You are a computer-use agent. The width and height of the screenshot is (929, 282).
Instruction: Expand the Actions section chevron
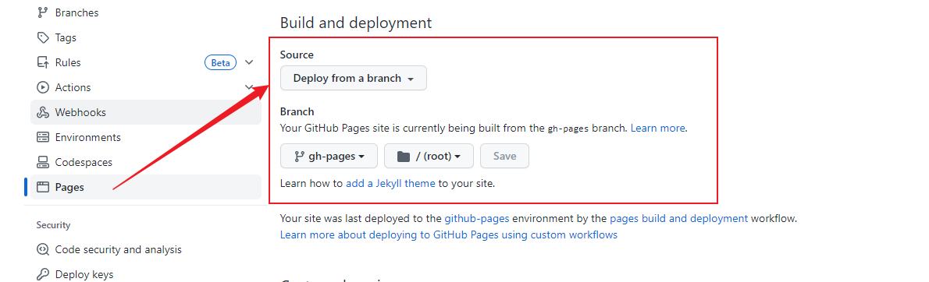point(250,87)
